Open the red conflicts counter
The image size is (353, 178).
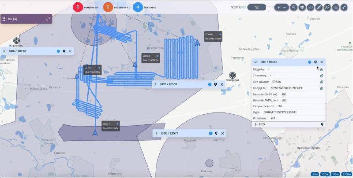point(78,7)
